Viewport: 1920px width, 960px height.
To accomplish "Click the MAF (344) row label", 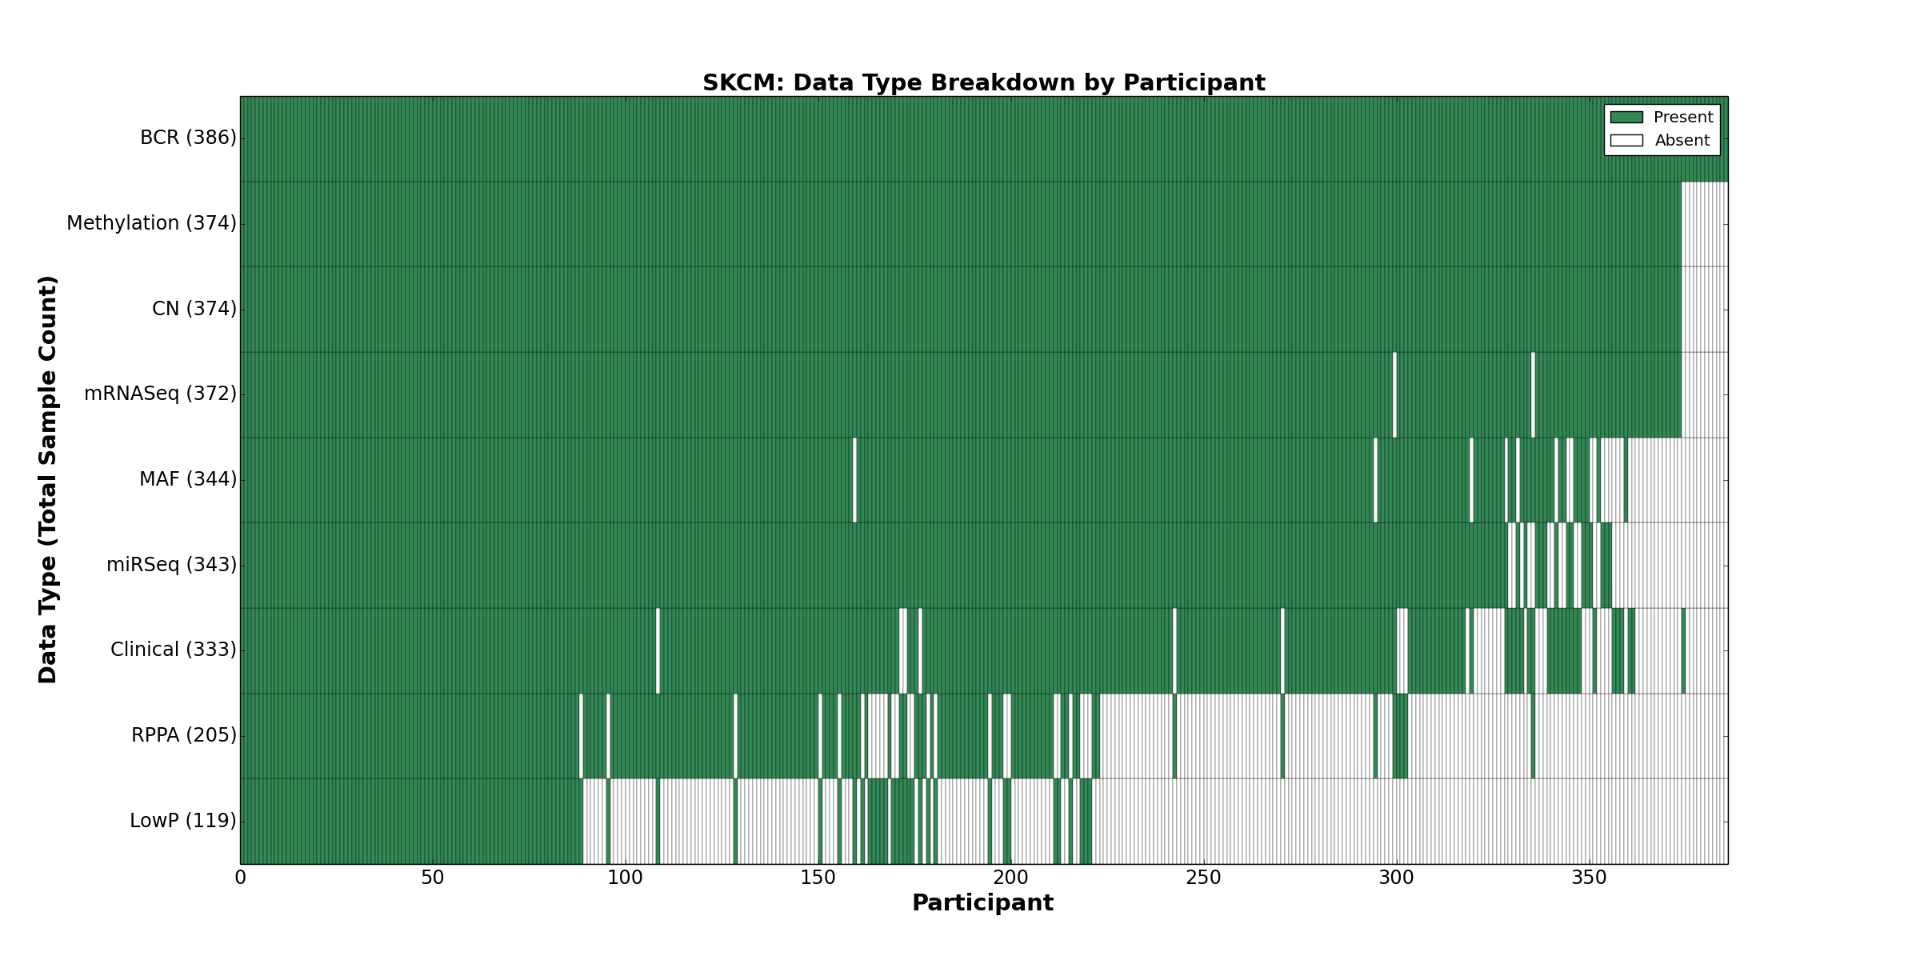I will click(188, 479).
